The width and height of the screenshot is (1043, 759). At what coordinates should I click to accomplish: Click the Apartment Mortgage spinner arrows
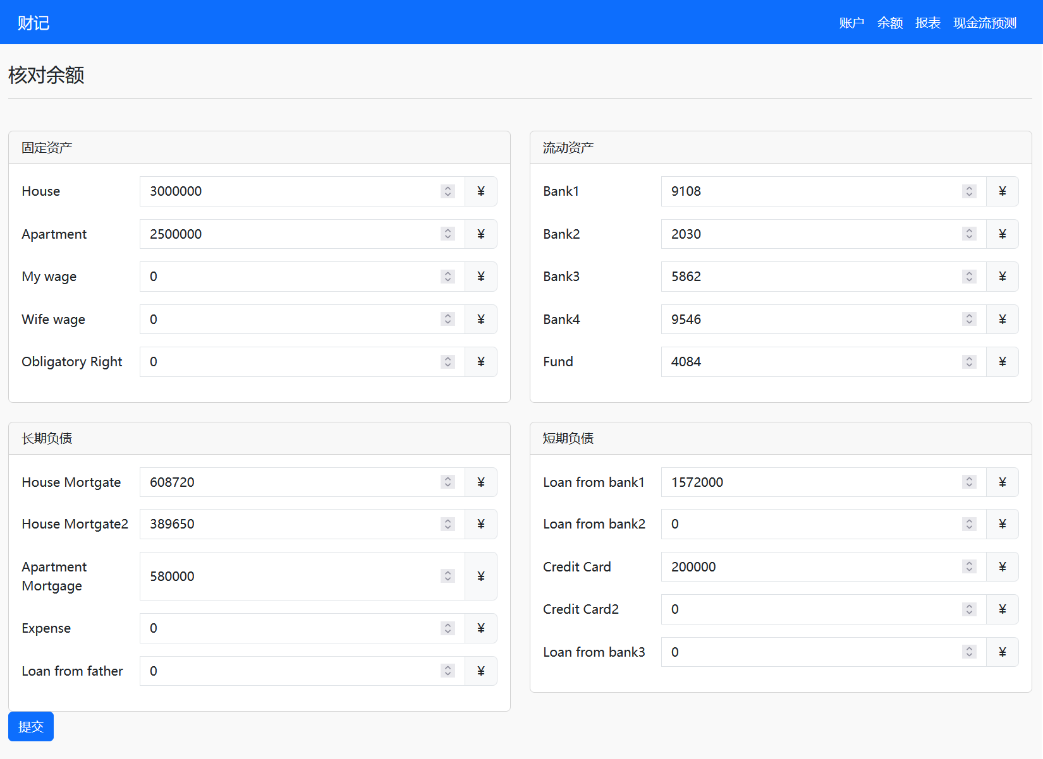pyautogui.click(x=448, y=576)
